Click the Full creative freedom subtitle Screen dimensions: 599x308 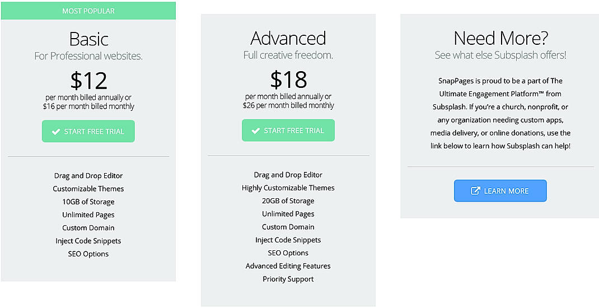(288, 55)
